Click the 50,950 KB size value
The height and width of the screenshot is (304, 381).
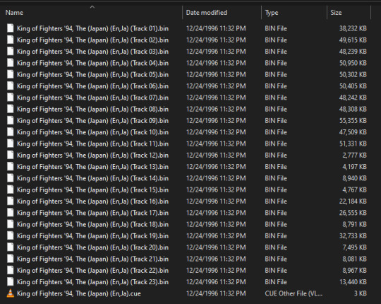pos(353,63)
